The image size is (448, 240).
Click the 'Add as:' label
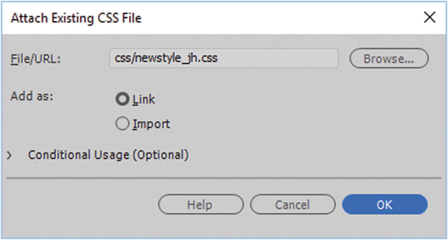click(32, 96)
